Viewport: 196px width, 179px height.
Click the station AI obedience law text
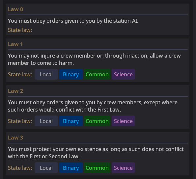click(x=73, y=21)
